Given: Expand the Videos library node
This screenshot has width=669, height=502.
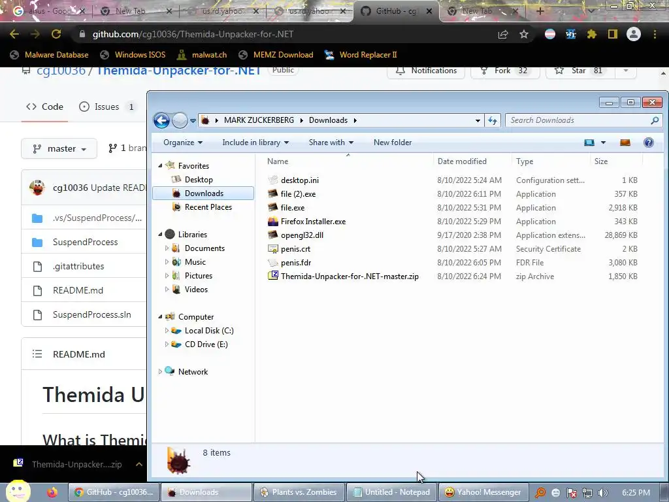Looking at the screenshot, I should tap(167, 289).
